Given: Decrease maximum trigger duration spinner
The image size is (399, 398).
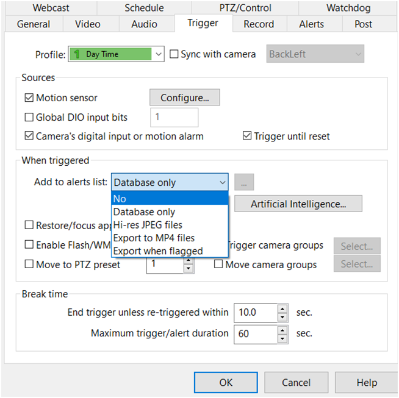Looking at the screenshot, I should tap(282, 337).
